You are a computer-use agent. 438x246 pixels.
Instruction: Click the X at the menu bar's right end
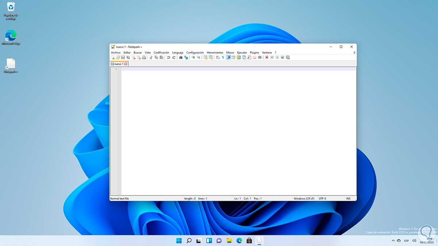[354, 52]
